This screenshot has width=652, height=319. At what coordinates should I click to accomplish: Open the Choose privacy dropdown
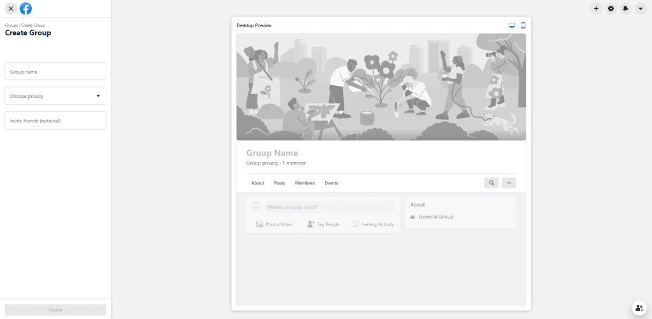tap(55, 96)
